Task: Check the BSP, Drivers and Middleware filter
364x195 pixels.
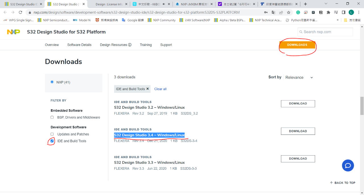Action: tap(52, 118)
